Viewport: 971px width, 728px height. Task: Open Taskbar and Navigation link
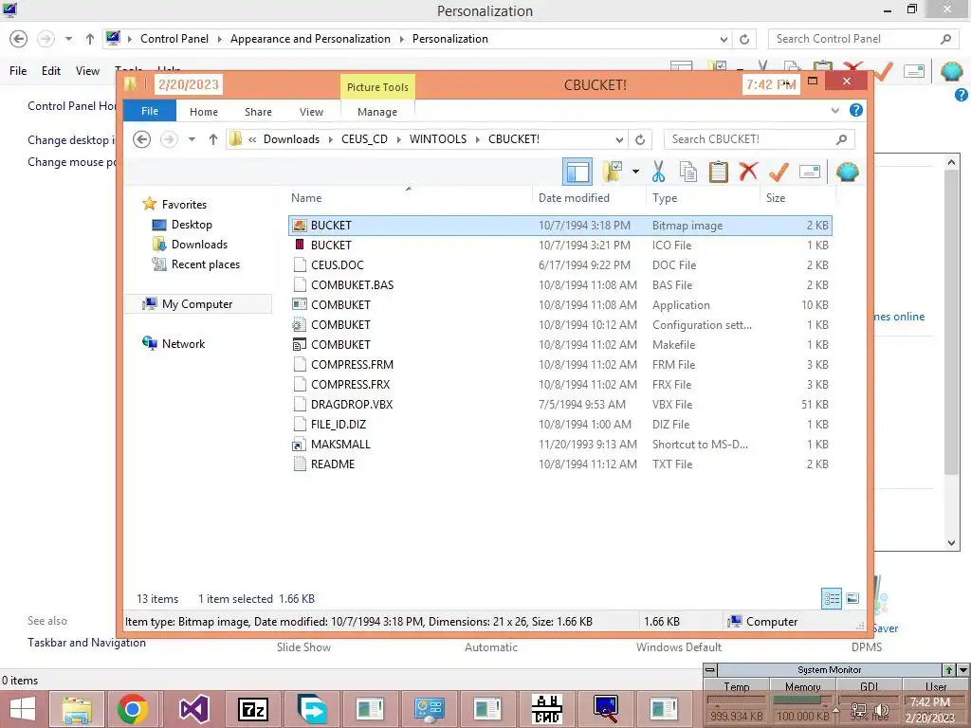point(86,643)
